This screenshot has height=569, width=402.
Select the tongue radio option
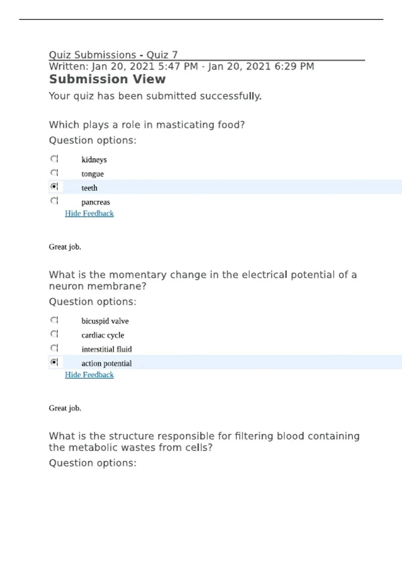[x=54, y=173]
